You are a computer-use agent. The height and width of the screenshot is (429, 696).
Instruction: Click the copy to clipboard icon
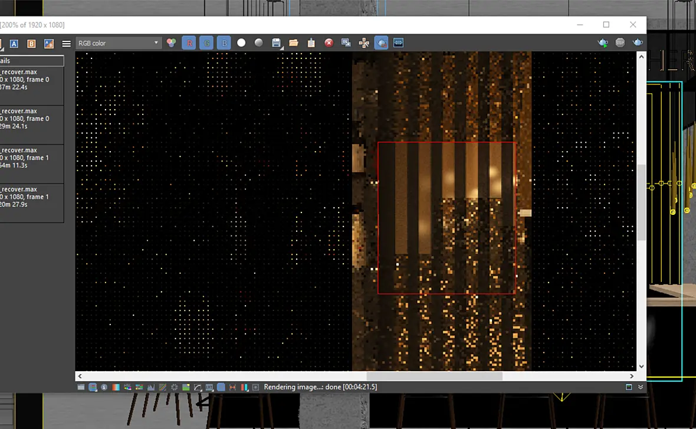(311, 42)
